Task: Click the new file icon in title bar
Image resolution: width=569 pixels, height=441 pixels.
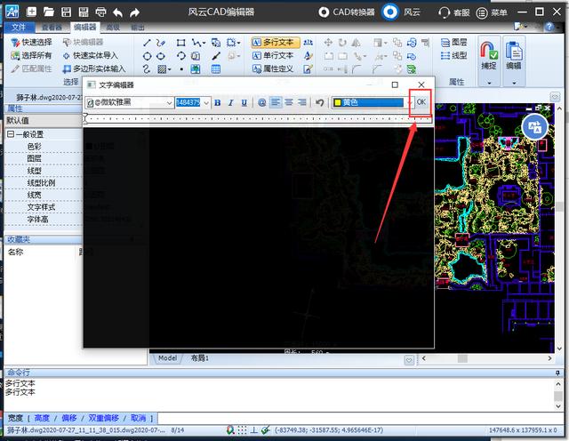Action: click(32, 12)
